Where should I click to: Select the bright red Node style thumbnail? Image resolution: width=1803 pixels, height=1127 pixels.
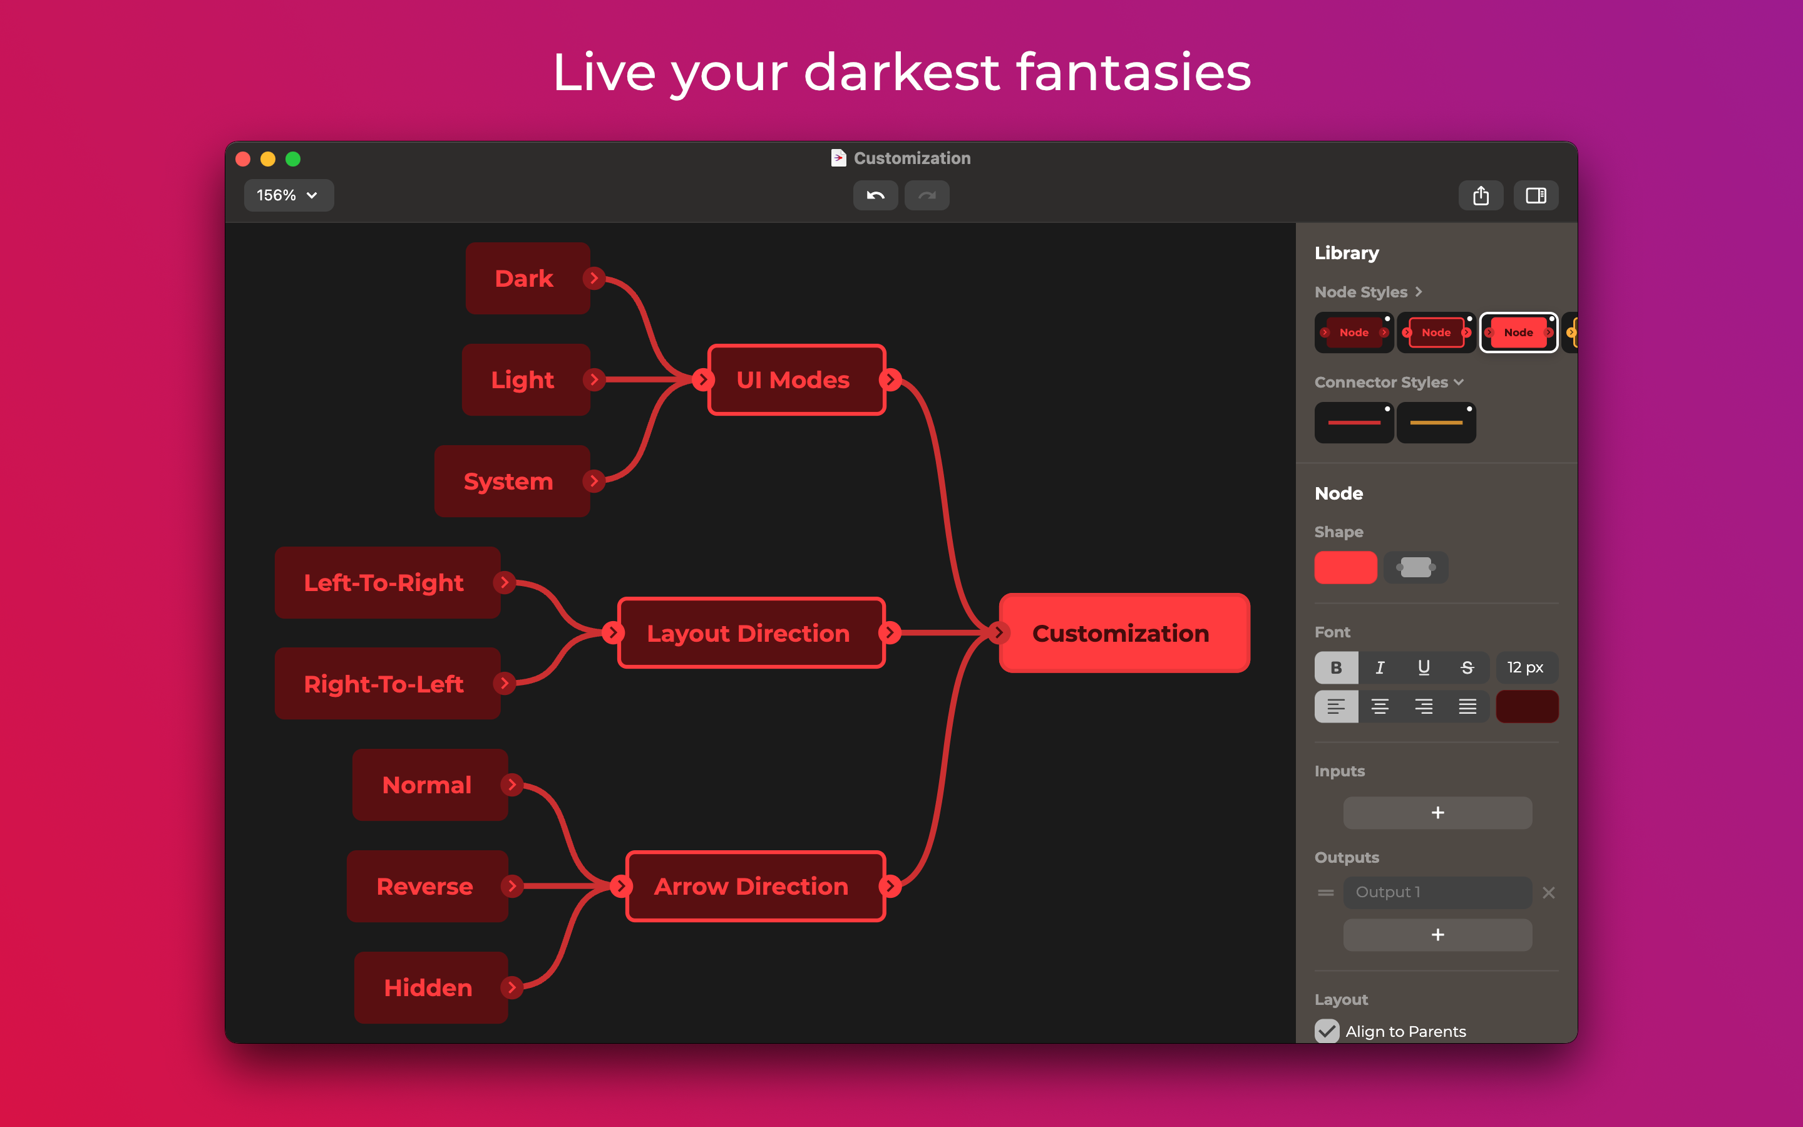tap(1518, 332)
